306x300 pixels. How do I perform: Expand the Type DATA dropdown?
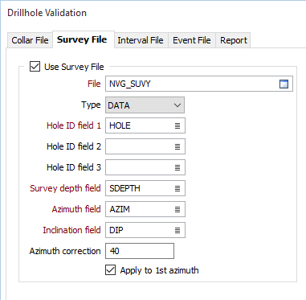145,105
